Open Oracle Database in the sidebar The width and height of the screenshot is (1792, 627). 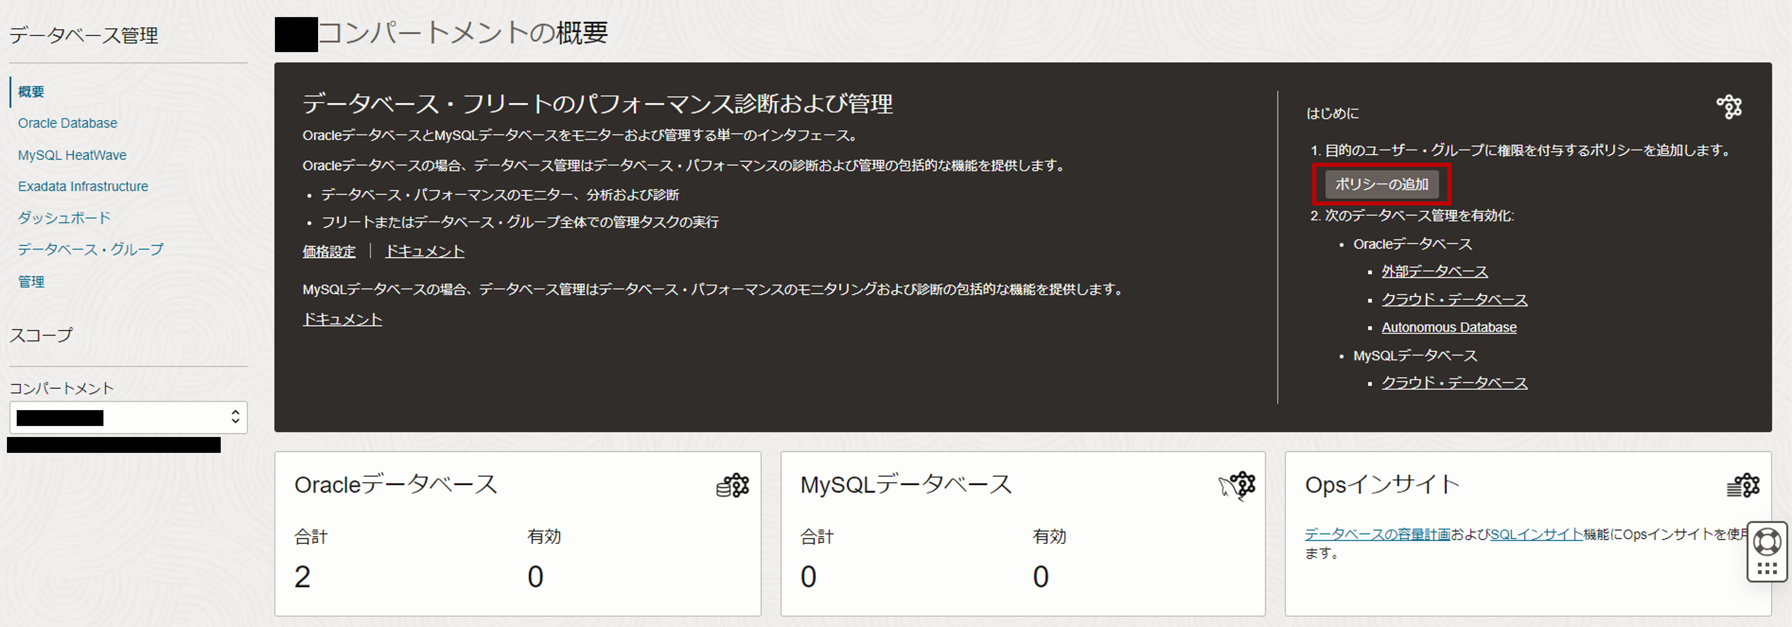(x=68, y=123)
